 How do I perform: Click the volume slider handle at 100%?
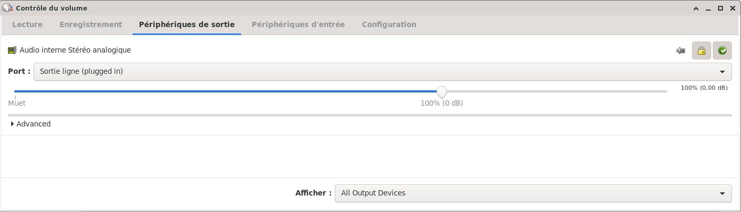tap(441, 91)
